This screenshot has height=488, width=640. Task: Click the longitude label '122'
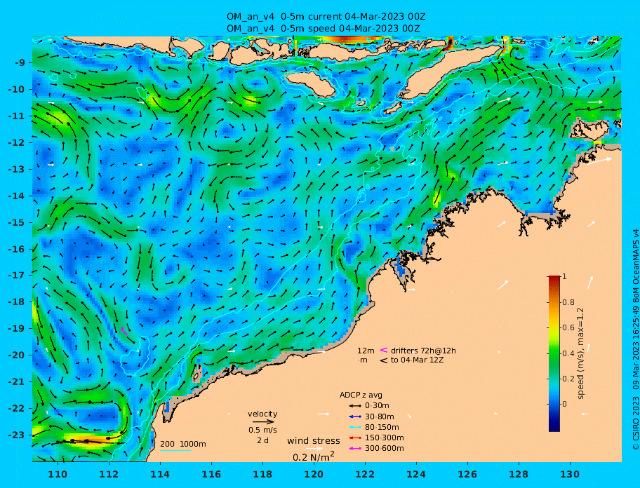tap(365, 474)
